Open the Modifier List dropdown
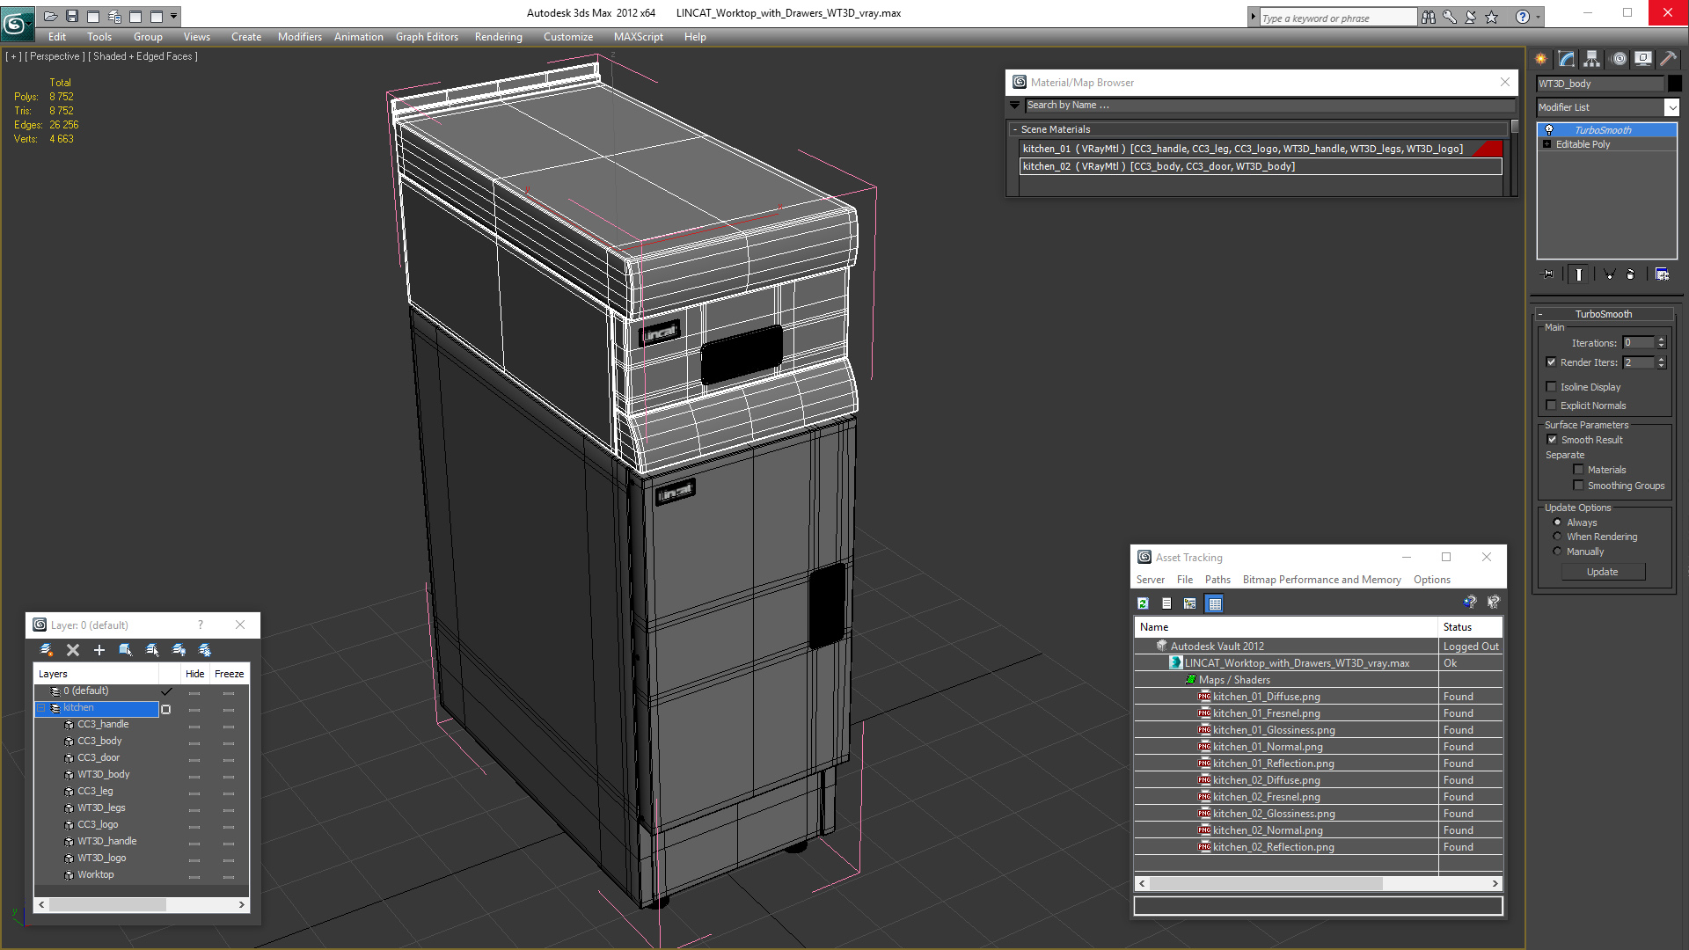The height and width of the screenshot is (950, 1689). [x=1671, y=107]
